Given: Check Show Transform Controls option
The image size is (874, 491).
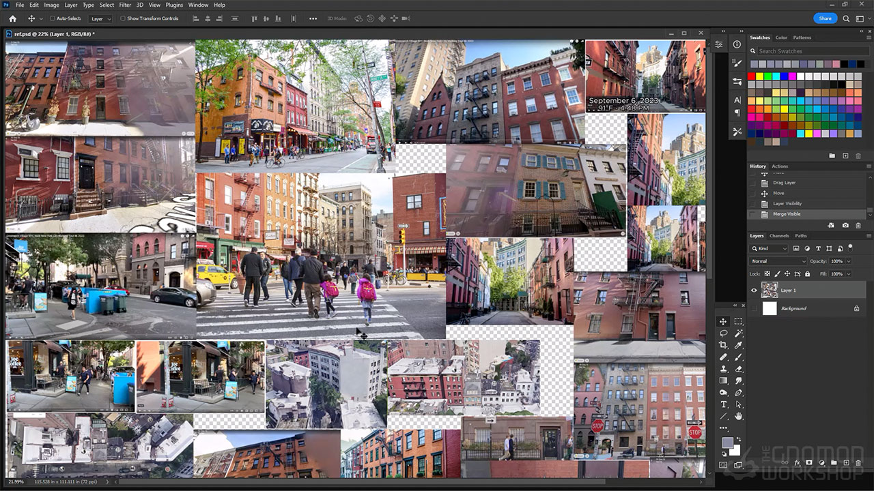Looking at the screenshot, I should 123,18.
